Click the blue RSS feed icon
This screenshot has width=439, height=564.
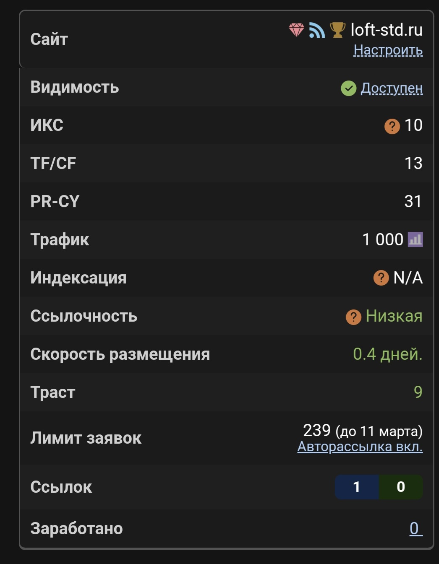click(x=317, y=30)
